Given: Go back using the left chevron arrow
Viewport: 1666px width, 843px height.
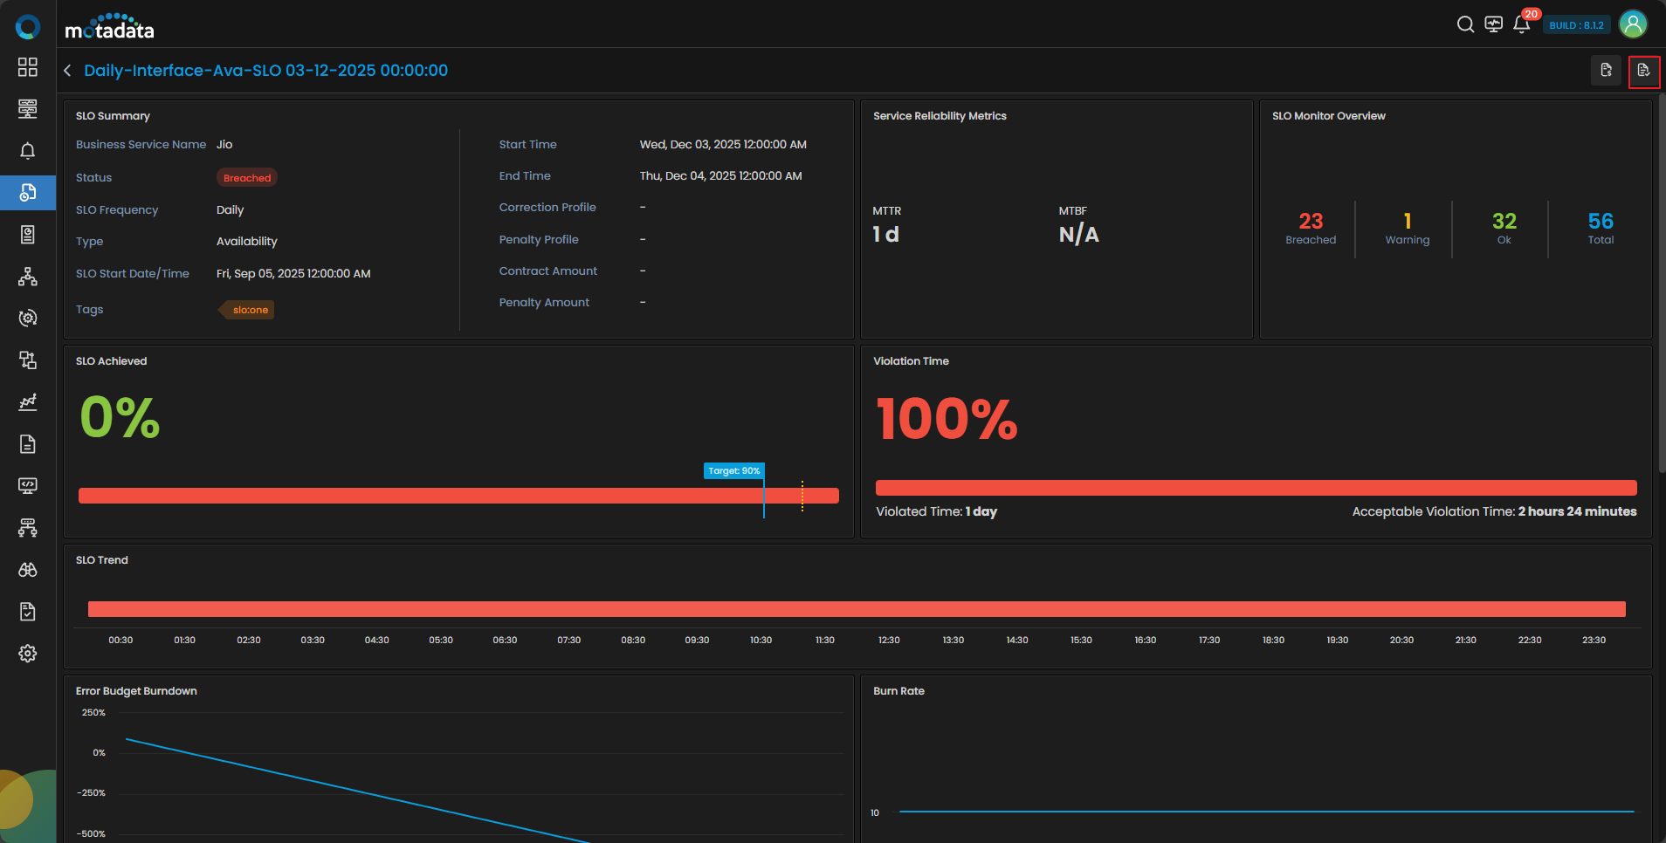Looking at the screenshot, I should [x=67, y=71].
